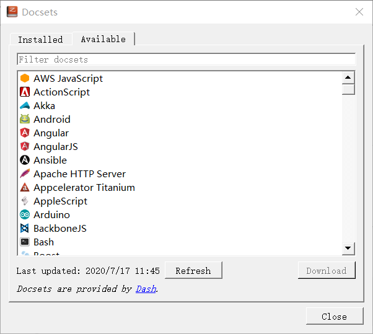Select the Akka docset icon

click(25, 106)
